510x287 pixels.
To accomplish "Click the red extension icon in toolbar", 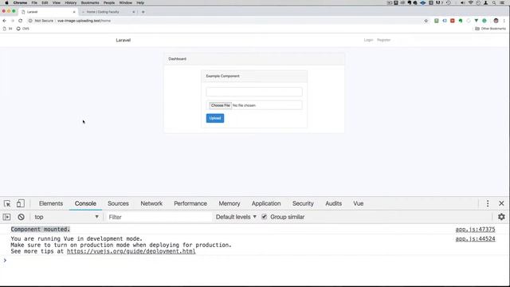I will [453, 21].
